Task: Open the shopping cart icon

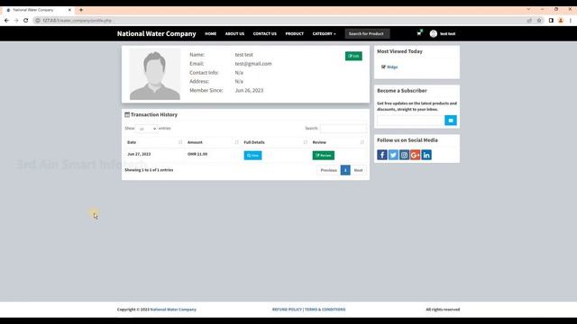Action: point(418,33)
